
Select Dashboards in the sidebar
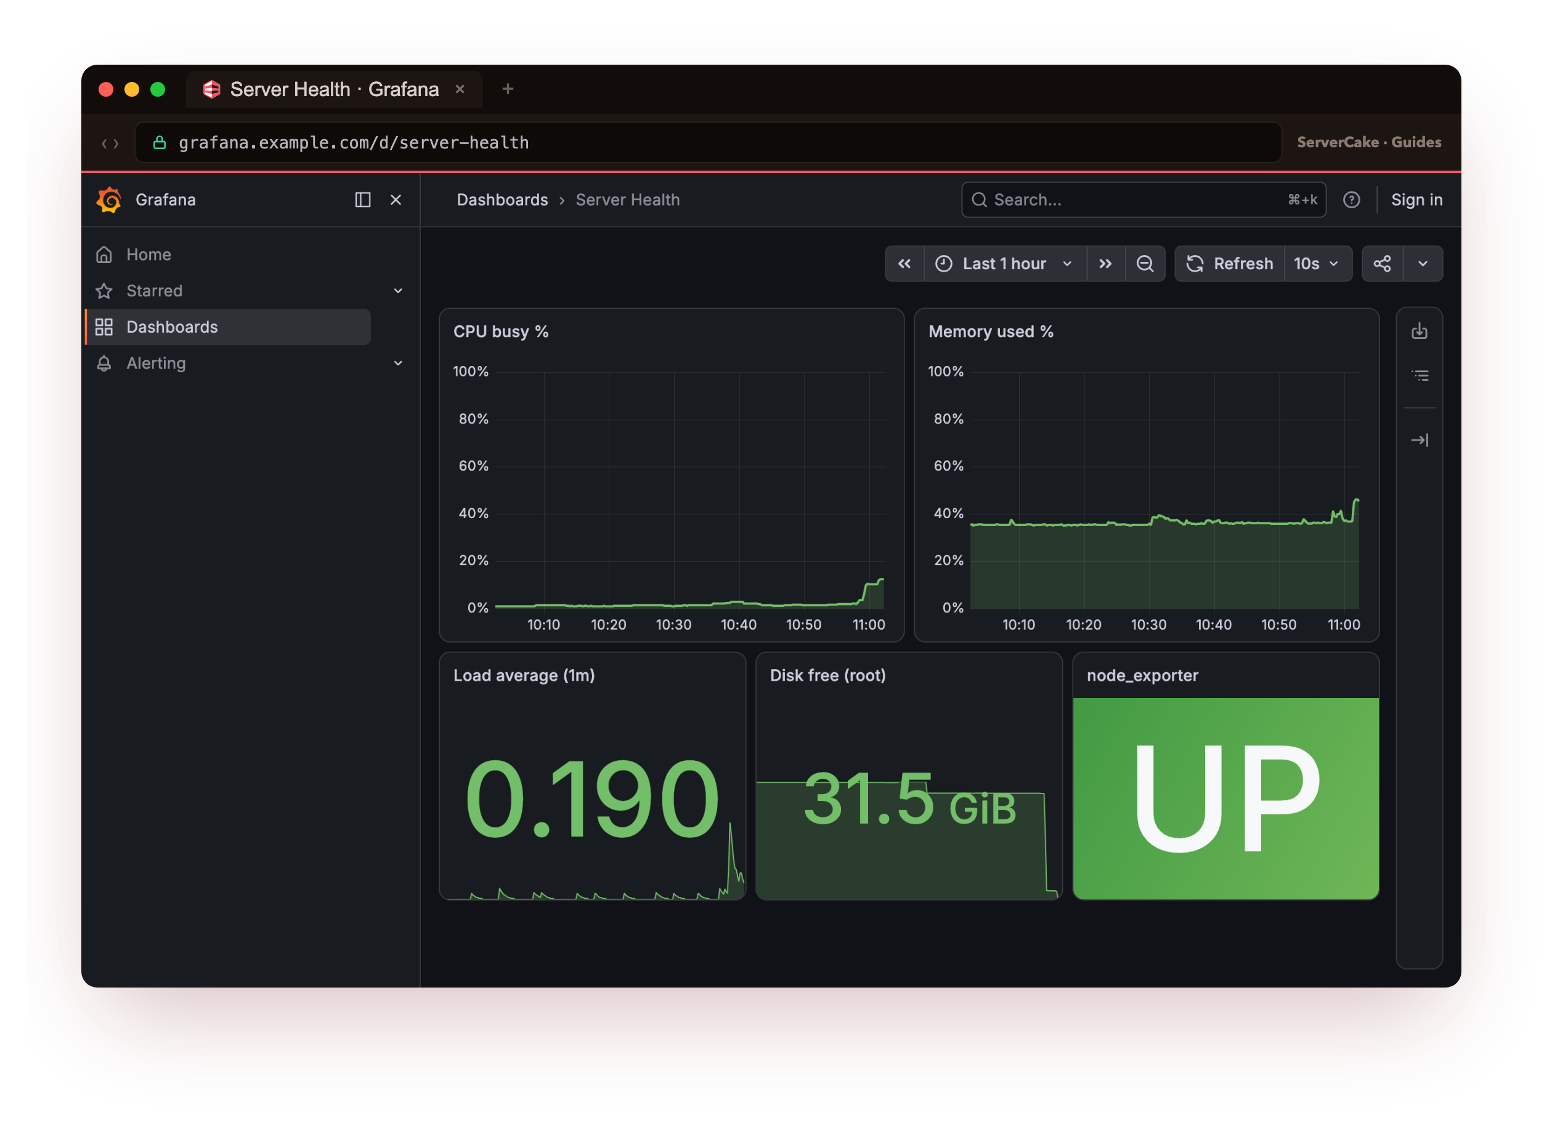point(228,328)
